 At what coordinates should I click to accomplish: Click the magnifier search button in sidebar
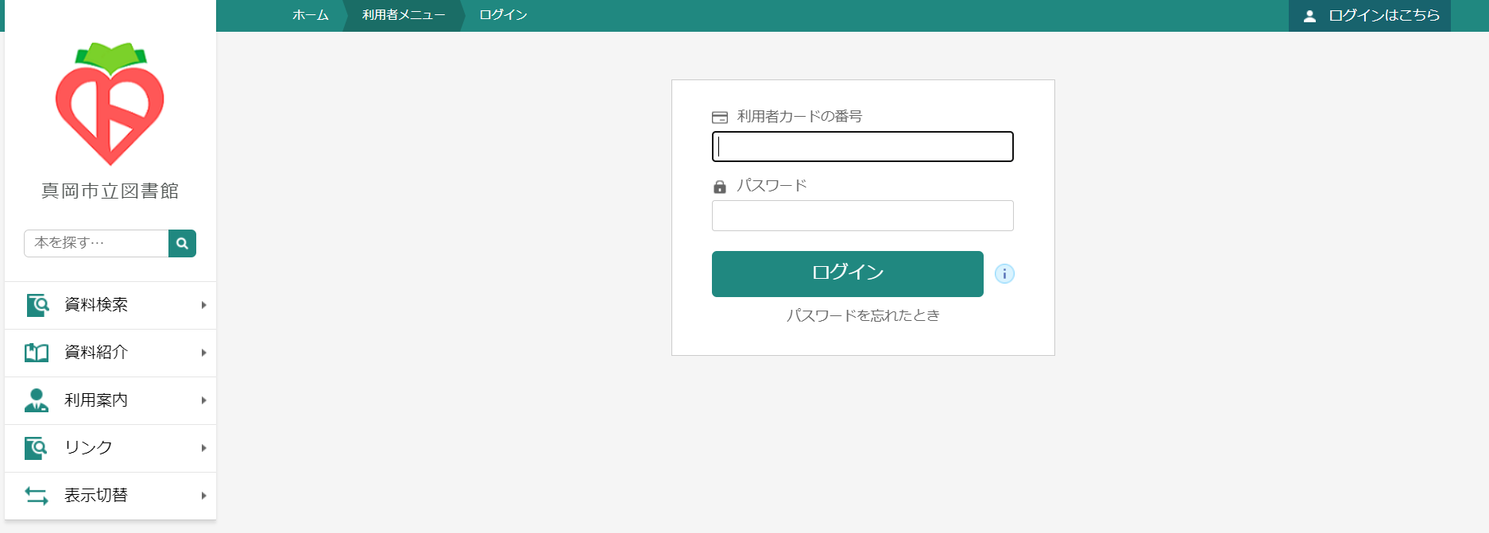point(182,243)
